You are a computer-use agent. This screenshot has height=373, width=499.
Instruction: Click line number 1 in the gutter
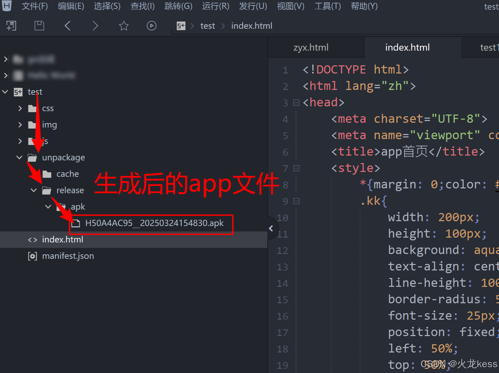coord(285,70)
